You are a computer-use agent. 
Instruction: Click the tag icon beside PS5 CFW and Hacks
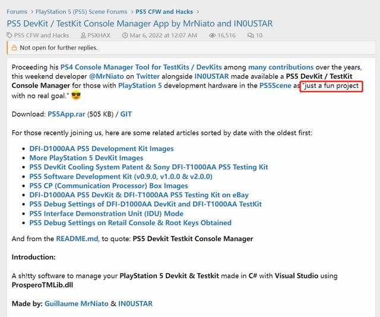[x=9, y=36]
